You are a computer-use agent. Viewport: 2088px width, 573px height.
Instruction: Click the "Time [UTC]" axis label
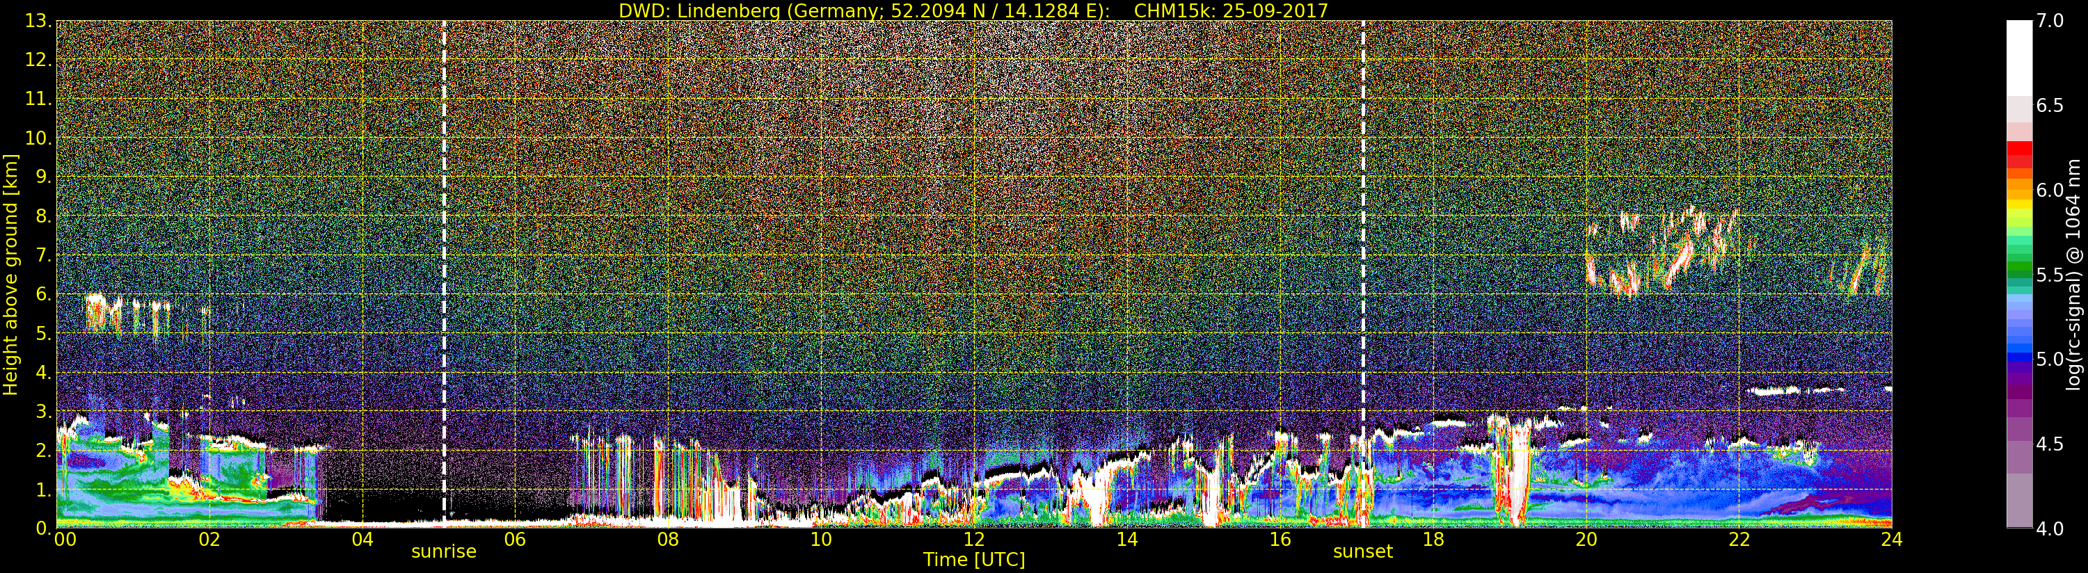(x=974, y=560)
